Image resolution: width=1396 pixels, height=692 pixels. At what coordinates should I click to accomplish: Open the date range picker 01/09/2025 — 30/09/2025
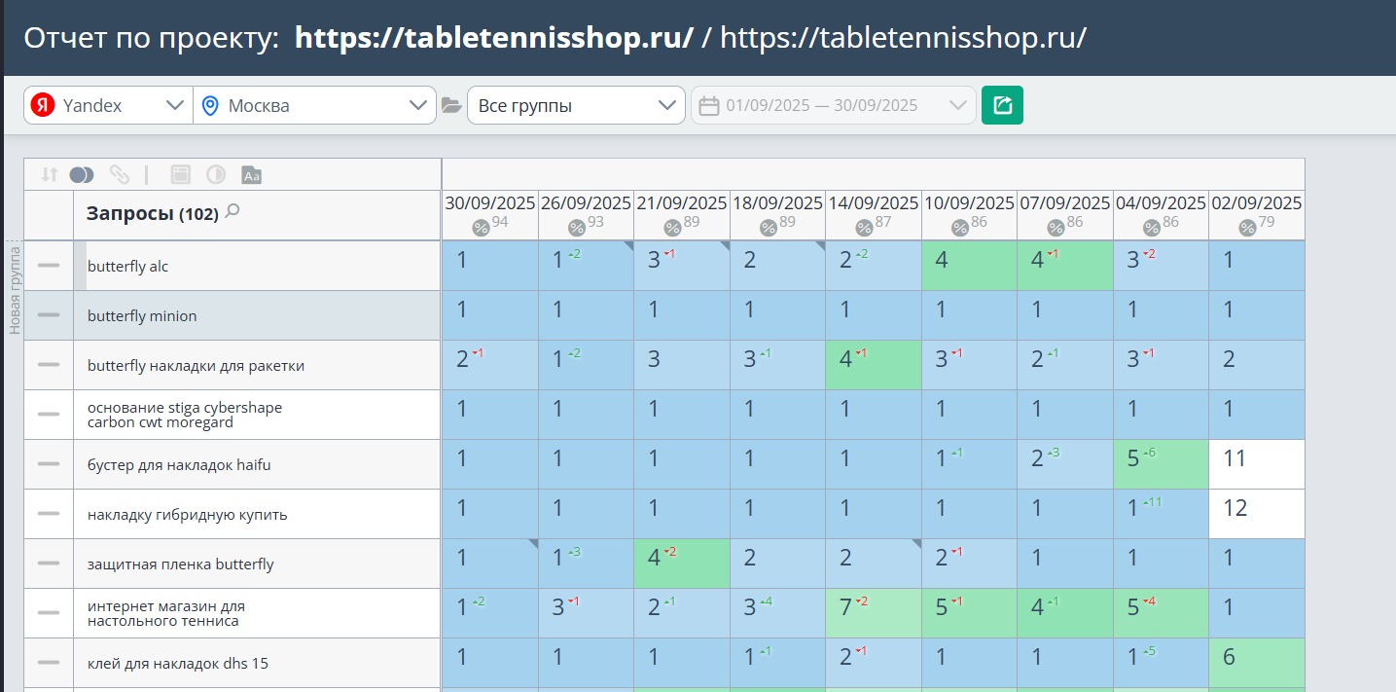point(834,105)
